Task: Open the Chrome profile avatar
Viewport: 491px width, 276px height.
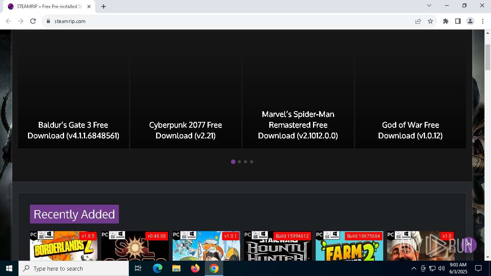Action: 470,21
